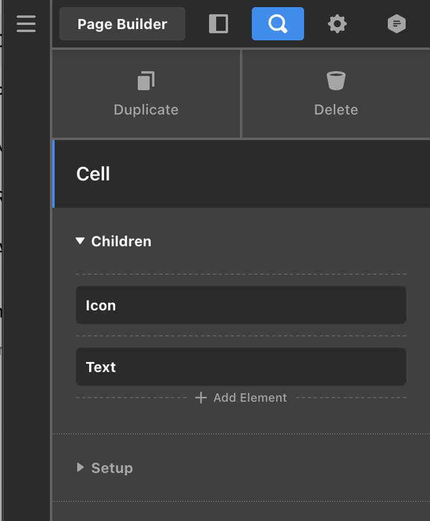Click the Duplicate stacked squares icon
This screenshot has width=430, height=521.
coord(146,81)
